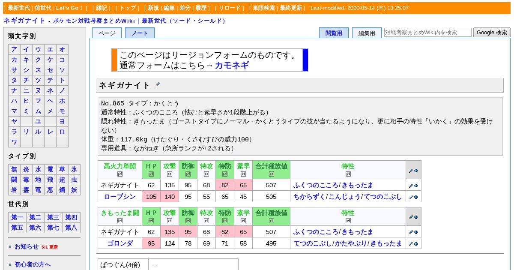The image size is (514, 270).
Task: Sort きもったま闘 table by 攻撃
Action: point(170,221)
